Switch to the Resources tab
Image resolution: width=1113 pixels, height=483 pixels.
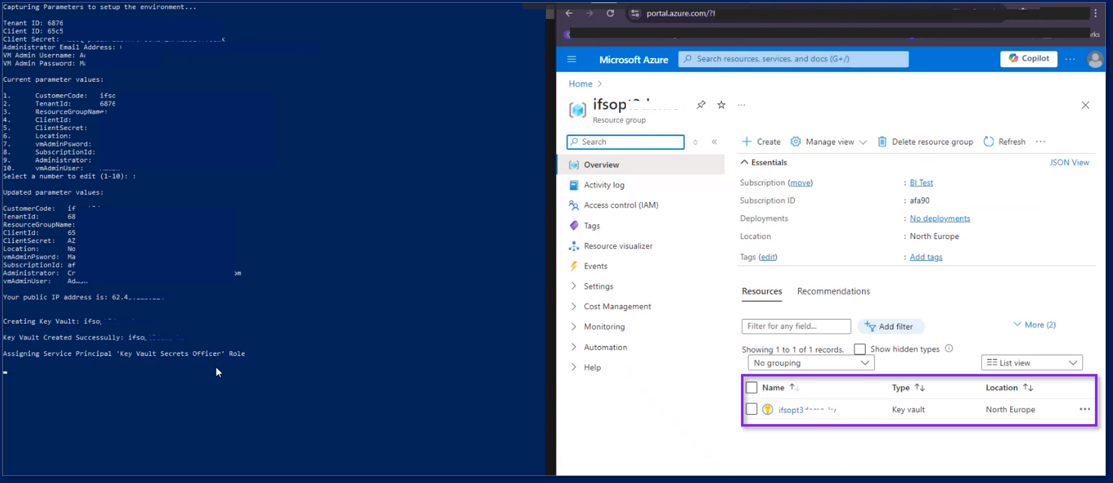point(762,292)
